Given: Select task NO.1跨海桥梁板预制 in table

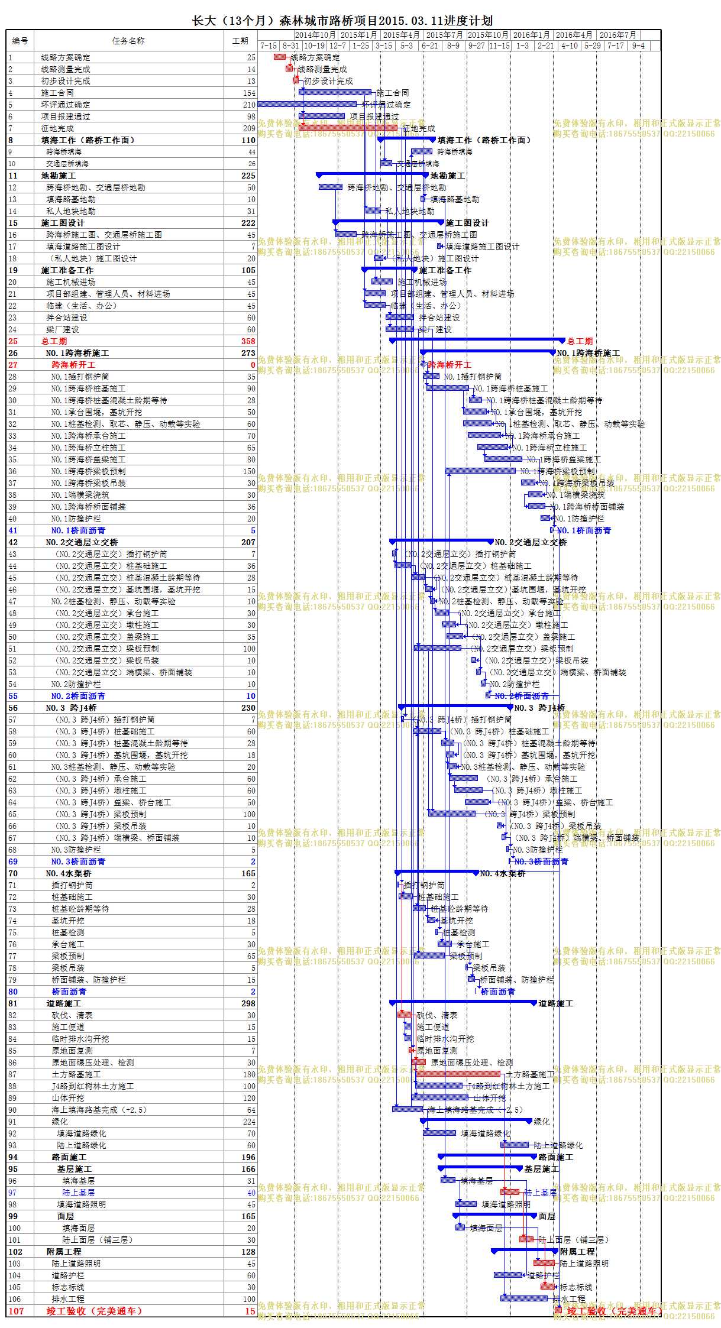Looking at the screenshot, I should pos(131,471).
